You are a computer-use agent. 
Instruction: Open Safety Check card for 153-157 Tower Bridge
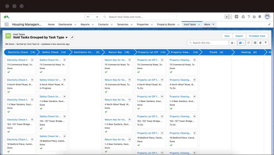coord(50,116)
